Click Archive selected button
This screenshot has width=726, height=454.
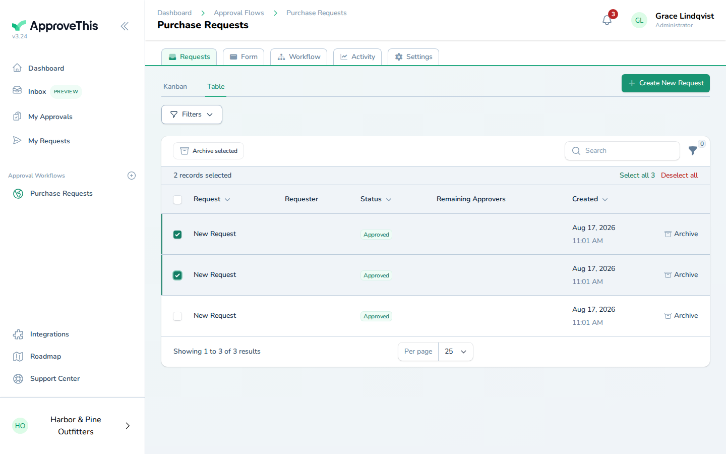208,151
